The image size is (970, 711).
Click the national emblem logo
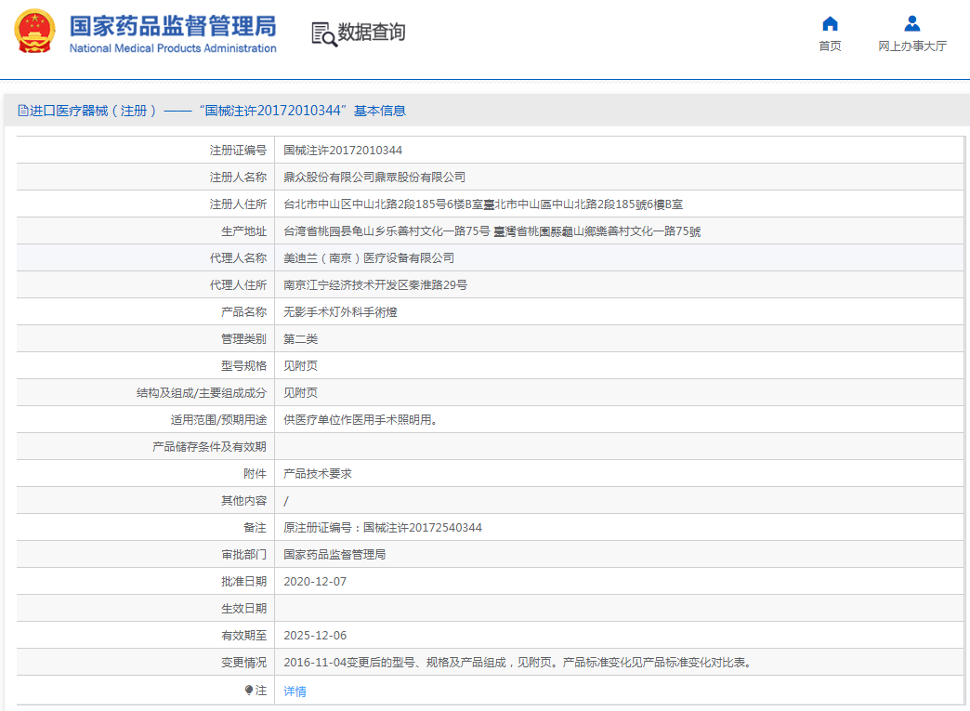click(34, 32)
